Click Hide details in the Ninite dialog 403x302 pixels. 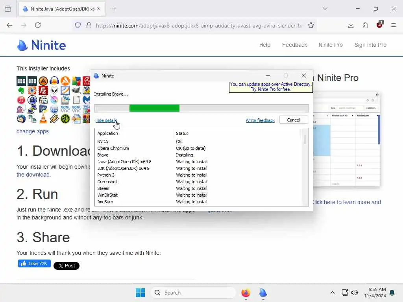(x=106, y=120)
